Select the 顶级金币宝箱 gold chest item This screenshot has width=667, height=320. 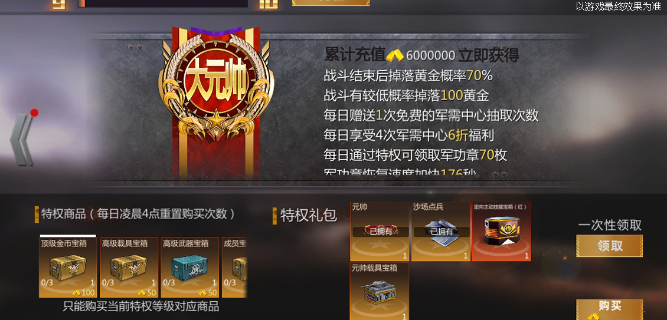click(68, 268)
